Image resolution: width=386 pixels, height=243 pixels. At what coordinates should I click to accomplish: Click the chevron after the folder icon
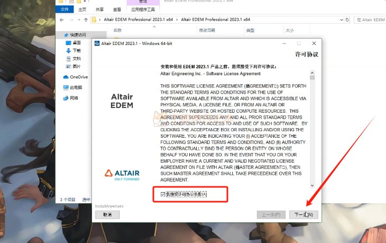click(x=100, y=20)
